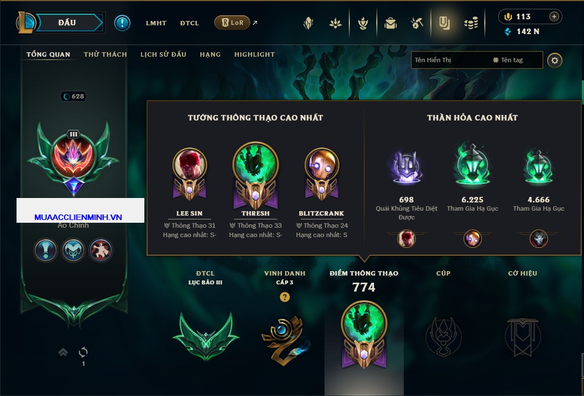Click the blue alert notification icon

pyautogui.click(x=122, y=23)
